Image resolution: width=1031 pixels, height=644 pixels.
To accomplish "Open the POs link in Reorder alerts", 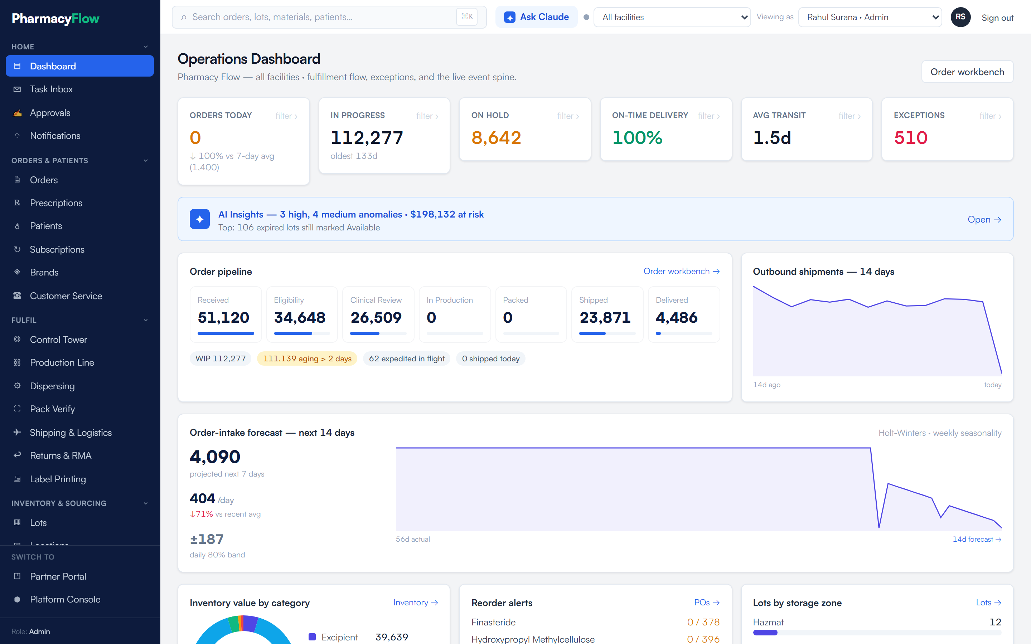I will tap(707, 603).
